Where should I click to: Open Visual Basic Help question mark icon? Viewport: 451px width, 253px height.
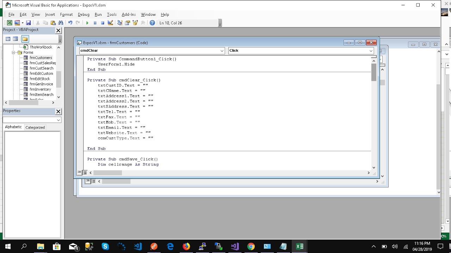pyautogui.click(x=152, y=23)
